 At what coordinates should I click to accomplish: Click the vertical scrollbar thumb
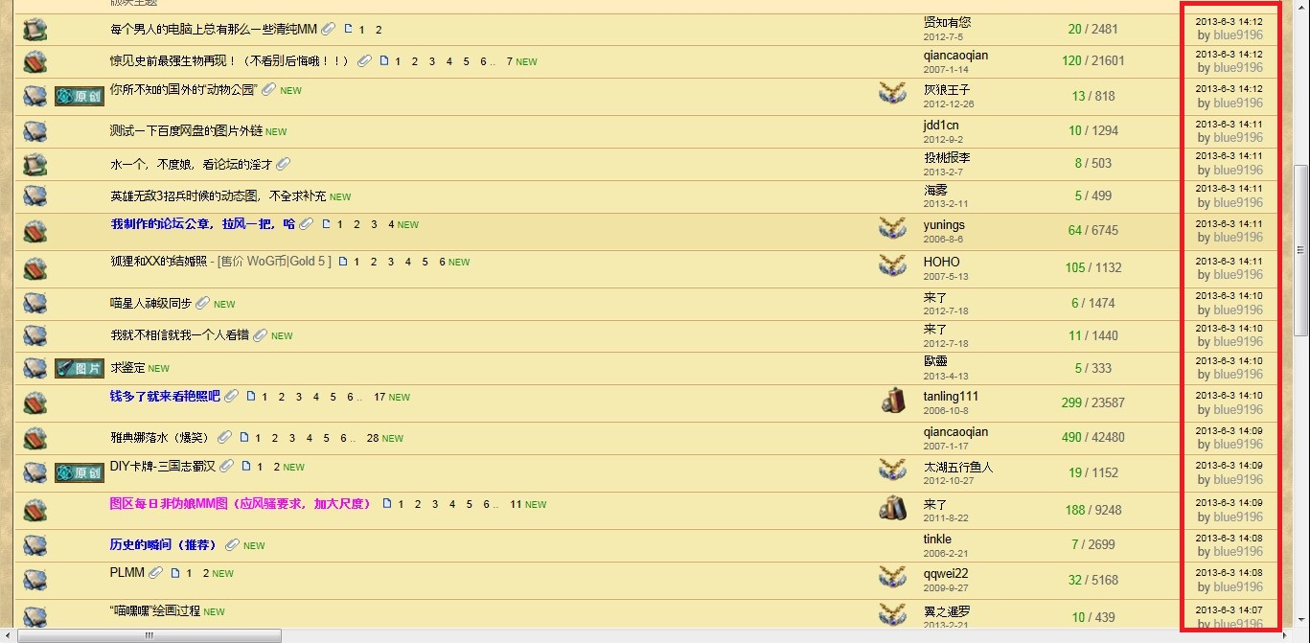(x=1301, y=249)
